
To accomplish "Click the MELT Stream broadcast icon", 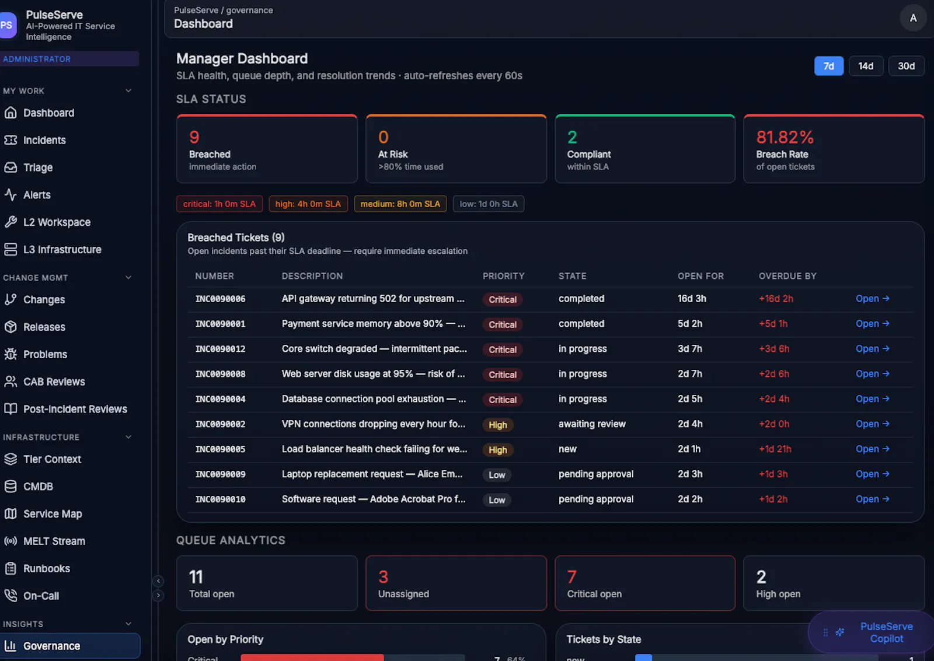I will (11, 541).
